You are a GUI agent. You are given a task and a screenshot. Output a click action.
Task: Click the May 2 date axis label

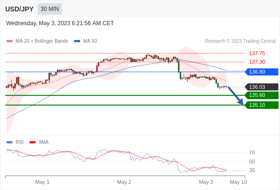tap(124, 182)
